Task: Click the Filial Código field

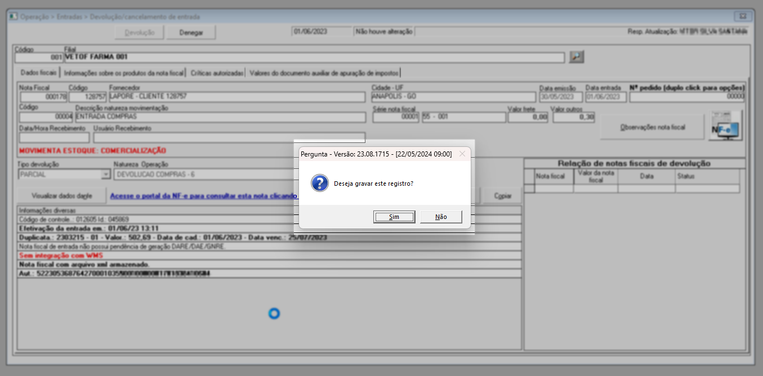Action: pyautogui.click(x=39, y=57)
